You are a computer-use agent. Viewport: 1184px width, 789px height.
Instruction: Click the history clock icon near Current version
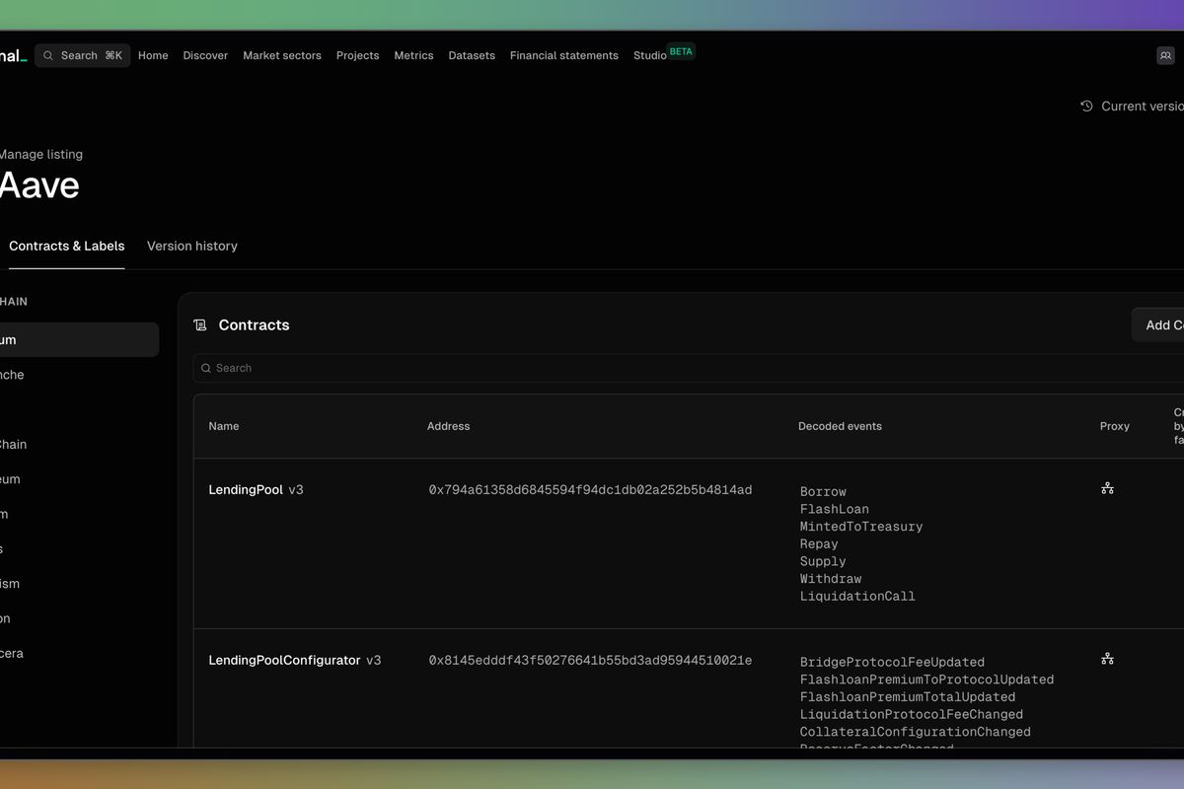click(x=1086, y=106)
